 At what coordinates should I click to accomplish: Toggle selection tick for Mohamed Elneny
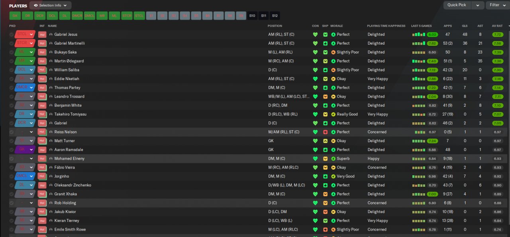[x=12, y=159]
